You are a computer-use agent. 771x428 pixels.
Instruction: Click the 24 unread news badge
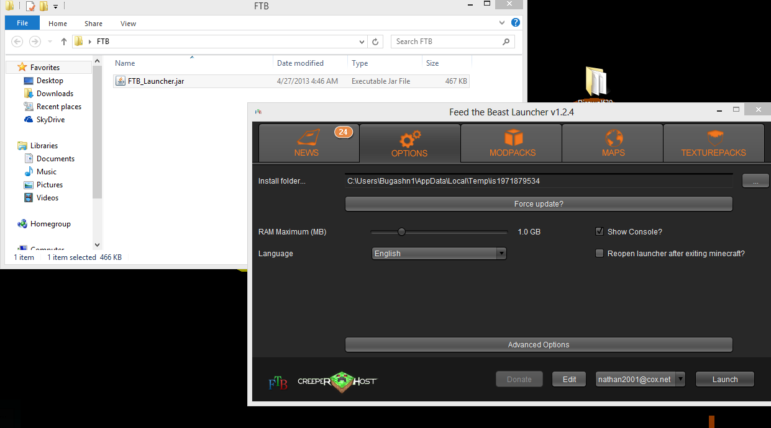pyautogui.click(x=343, y=132)
